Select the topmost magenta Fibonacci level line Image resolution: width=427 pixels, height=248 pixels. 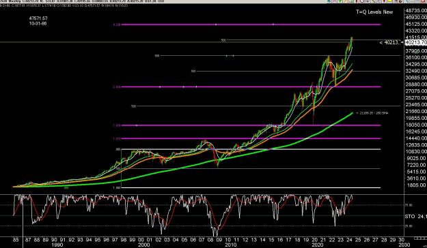pyautogui.click(x=251, y=25)
